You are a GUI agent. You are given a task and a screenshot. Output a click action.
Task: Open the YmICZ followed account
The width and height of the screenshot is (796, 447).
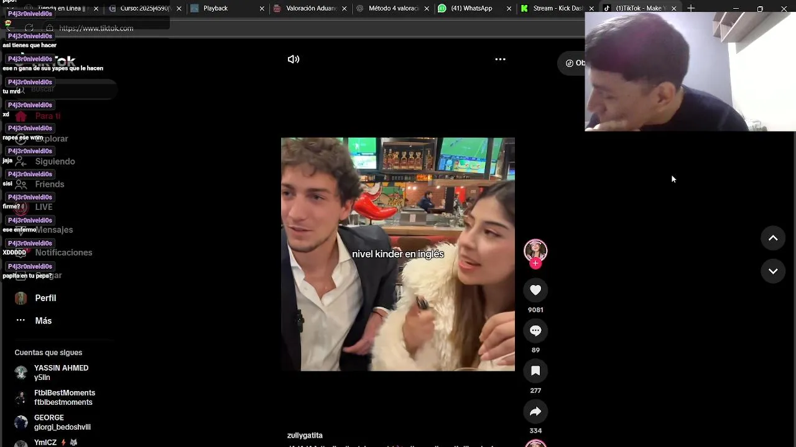[55, 443]
